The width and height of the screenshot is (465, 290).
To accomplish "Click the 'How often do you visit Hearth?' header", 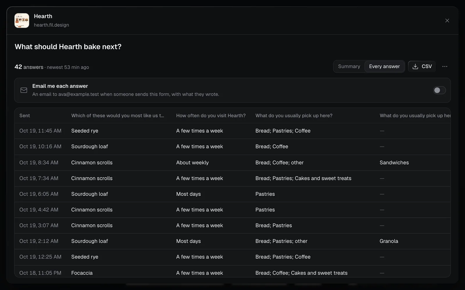I will click(211, 115).
